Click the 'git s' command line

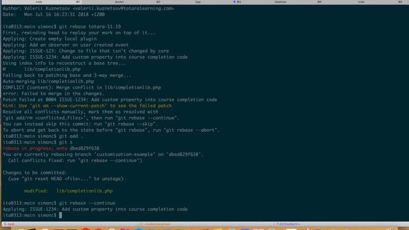38,142
